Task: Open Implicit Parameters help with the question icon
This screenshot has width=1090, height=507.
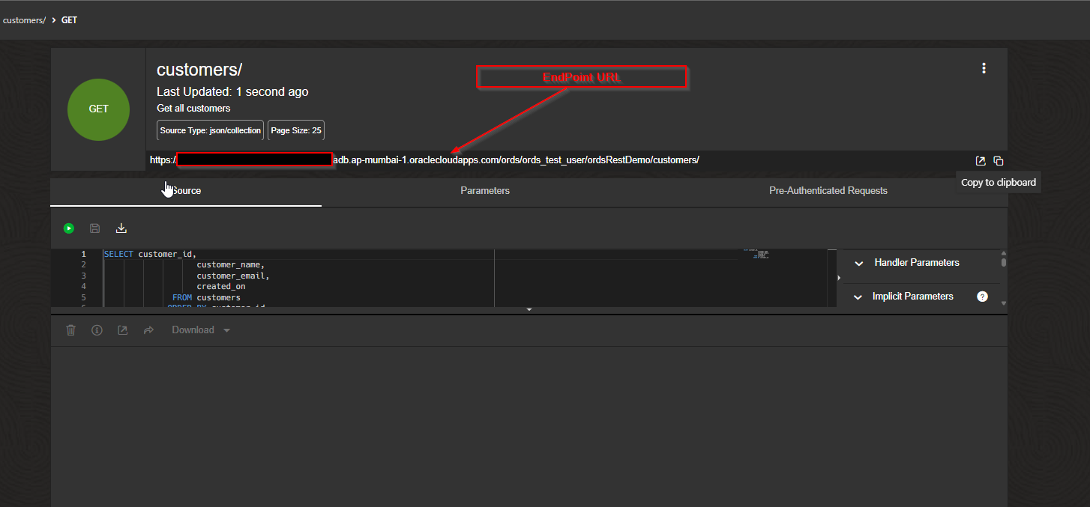Action: [x=982, y=296]
